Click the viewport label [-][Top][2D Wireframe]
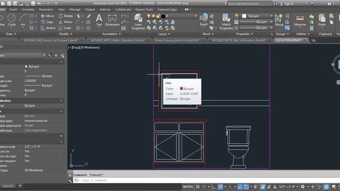The width and height of the screenshot is (340, 191). 84,47
